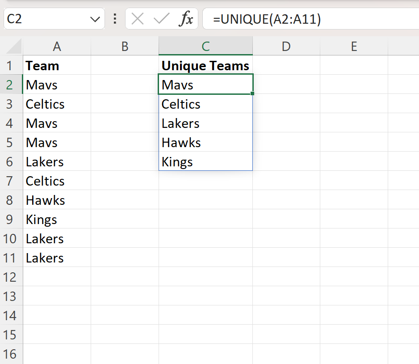Click the Select All corner triangle
The width and height of the screenshot is (419, 364).
point(15,47)
